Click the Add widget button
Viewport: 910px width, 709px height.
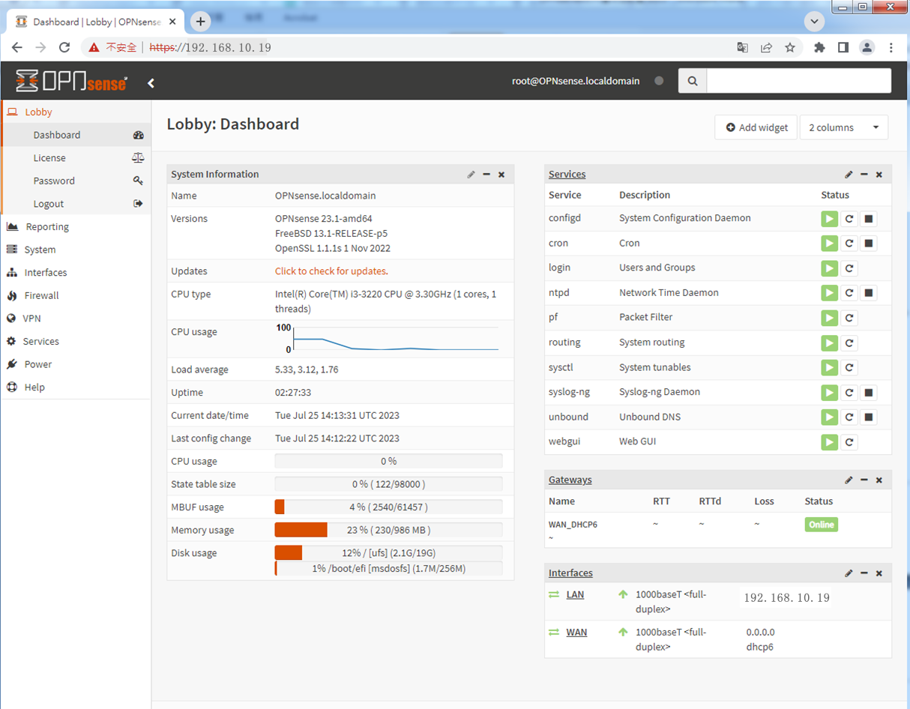point(756,127)
